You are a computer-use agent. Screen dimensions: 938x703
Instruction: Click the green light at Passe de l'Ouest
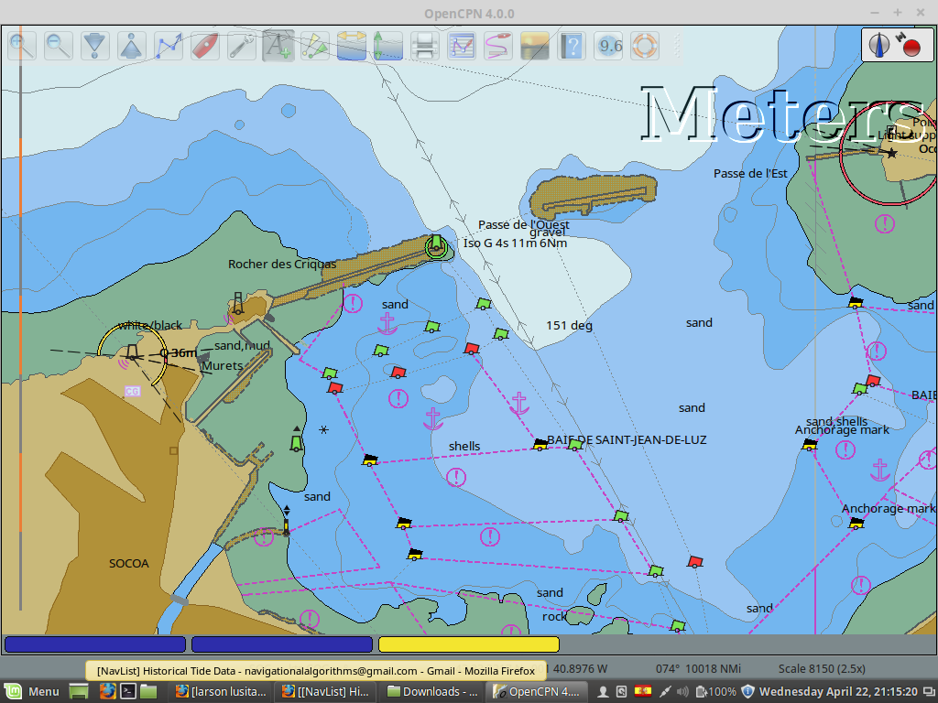pos(437,244)
